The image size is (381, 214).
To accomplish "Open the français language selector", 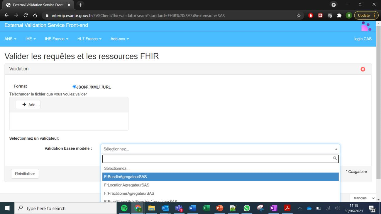I will [x=363, y=198].
